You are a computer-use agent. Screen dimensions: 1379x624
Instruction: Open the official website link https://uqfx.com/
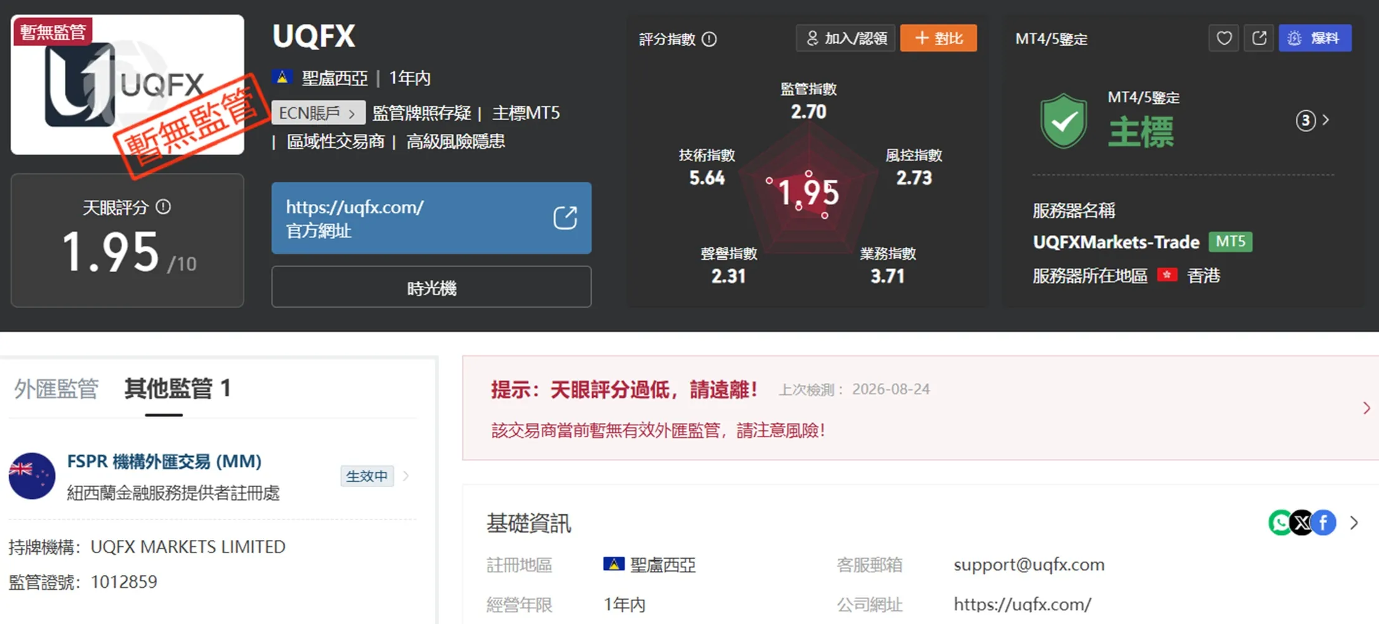[431, 218]
